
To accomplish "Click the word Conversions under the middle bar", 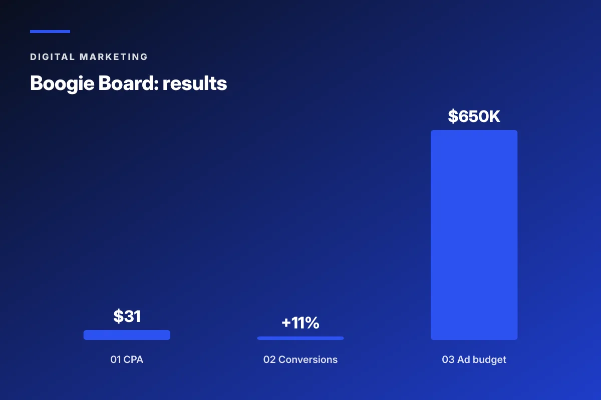I will pyautogui.click(x=308, y=359).
